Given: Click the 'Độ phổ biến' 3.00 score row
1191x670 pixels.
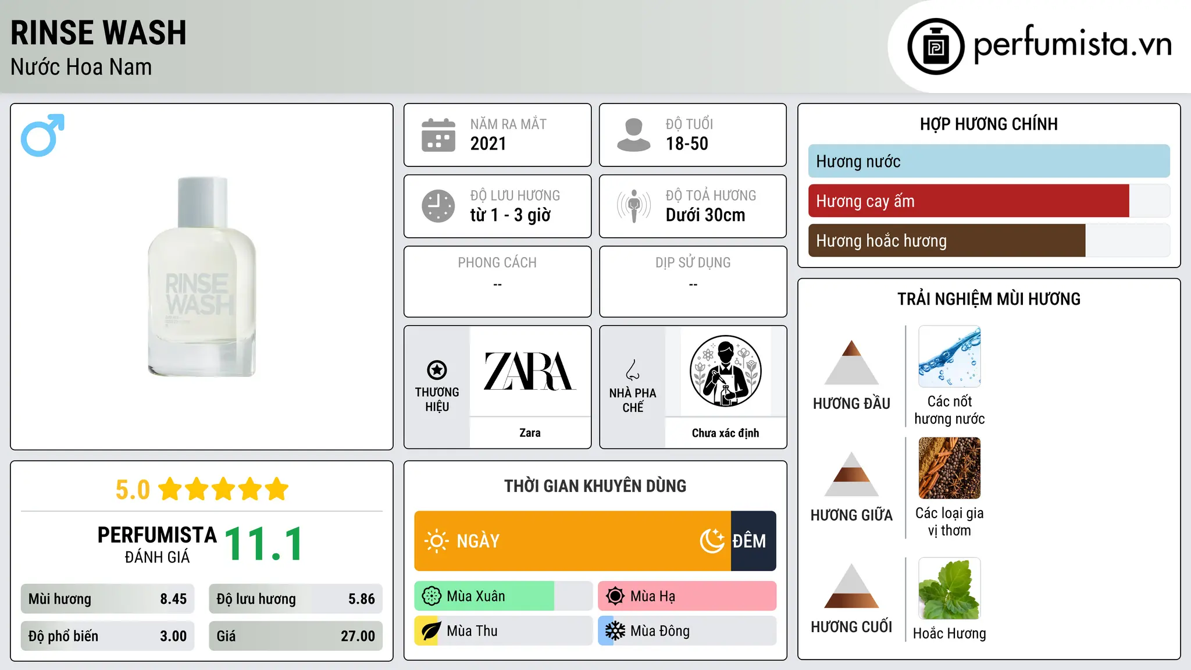Looking at the screenshot, I should pyautogui.click(x=108, y=636).
